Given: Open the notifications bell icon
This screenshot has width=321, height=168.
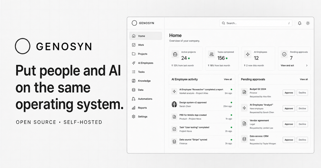Looking at the screenshot, I should pyautogui.click(x=300, y=23).
